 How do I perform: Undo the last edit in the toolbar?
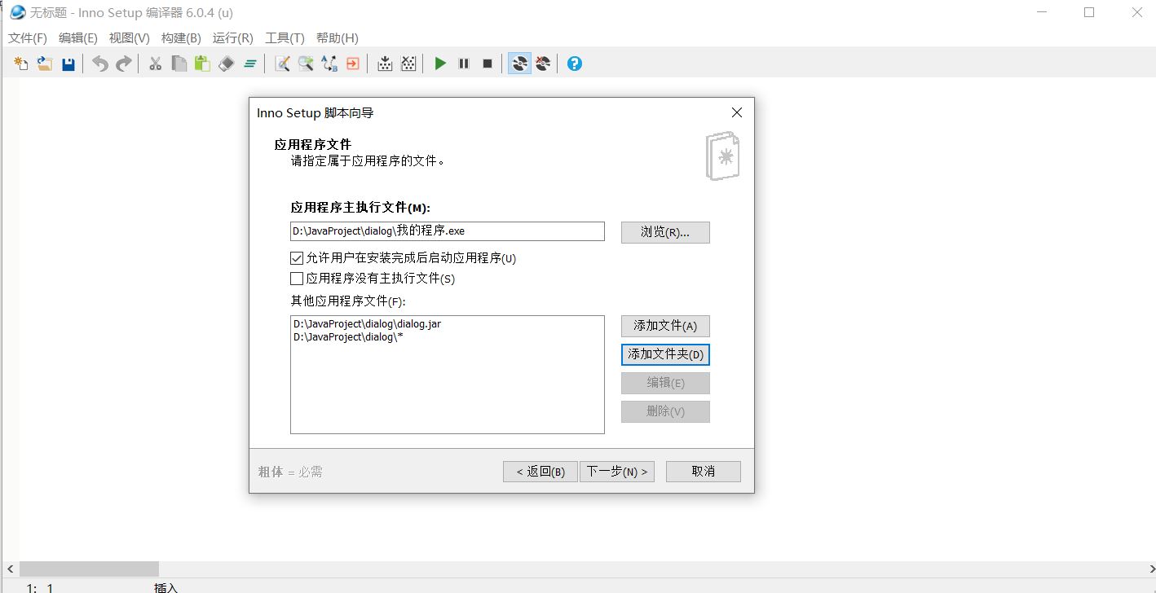coord(99,64)
